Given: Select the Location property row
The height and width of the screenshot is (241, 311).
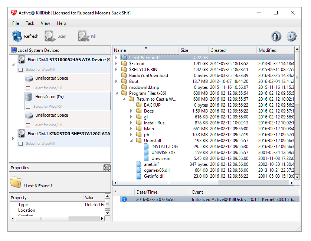Looking at the screenshot, I should coord(57,210).
